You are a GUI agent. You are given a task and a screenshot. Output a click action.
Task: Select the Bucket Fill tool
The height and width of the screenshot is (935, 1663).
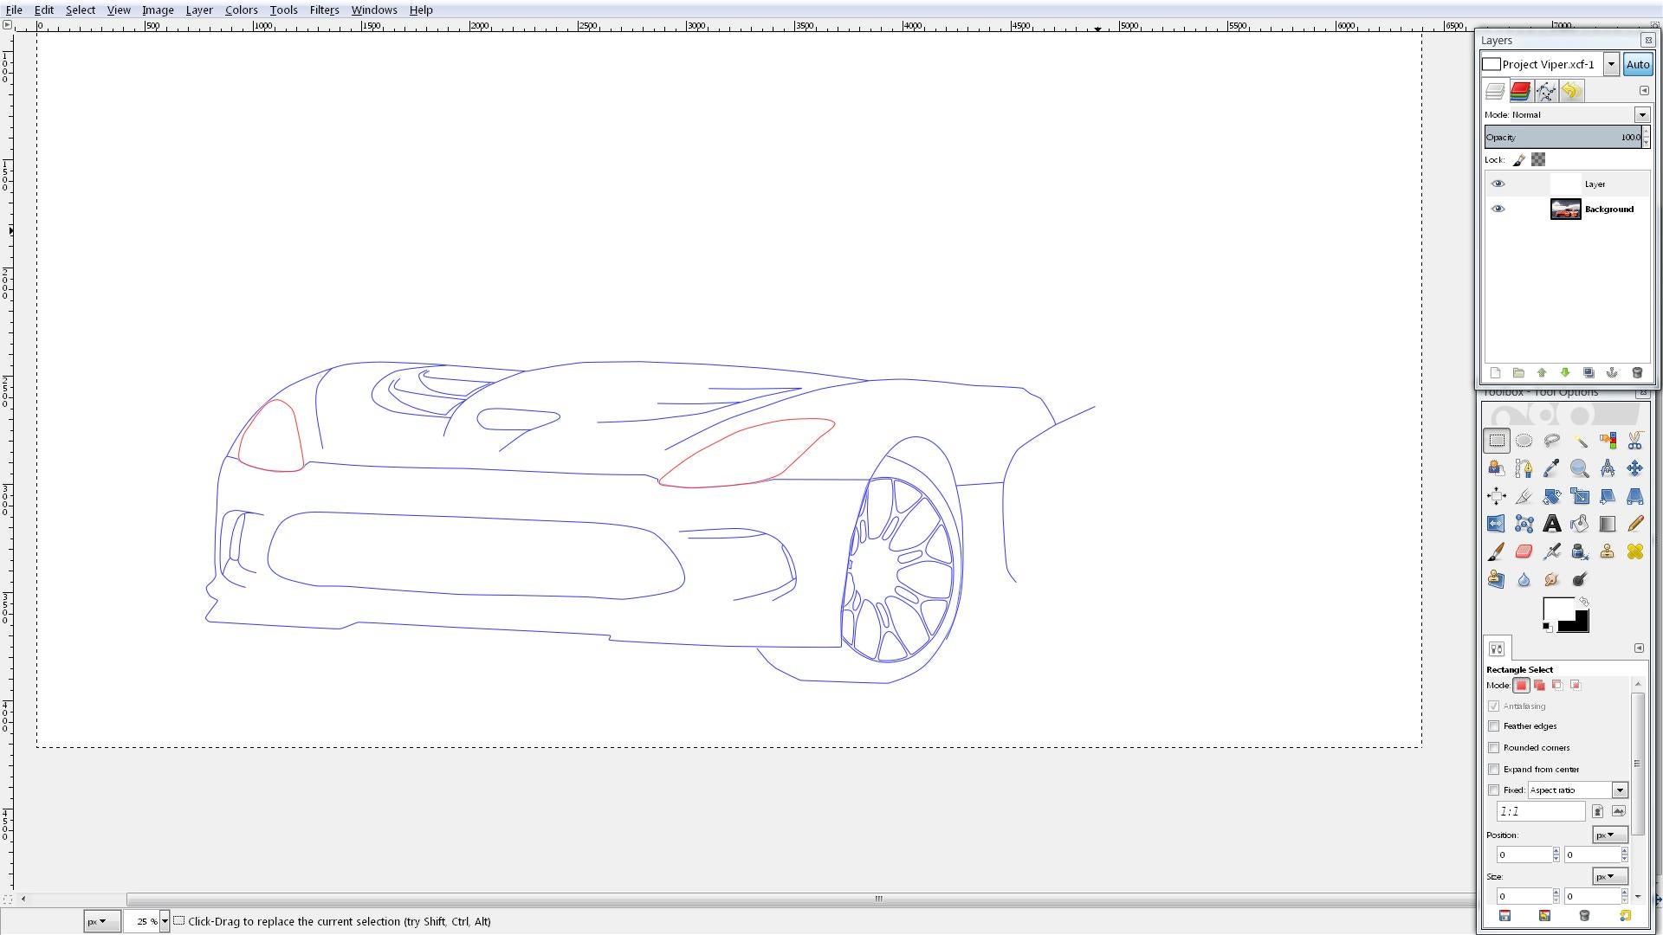(1579, 524)
